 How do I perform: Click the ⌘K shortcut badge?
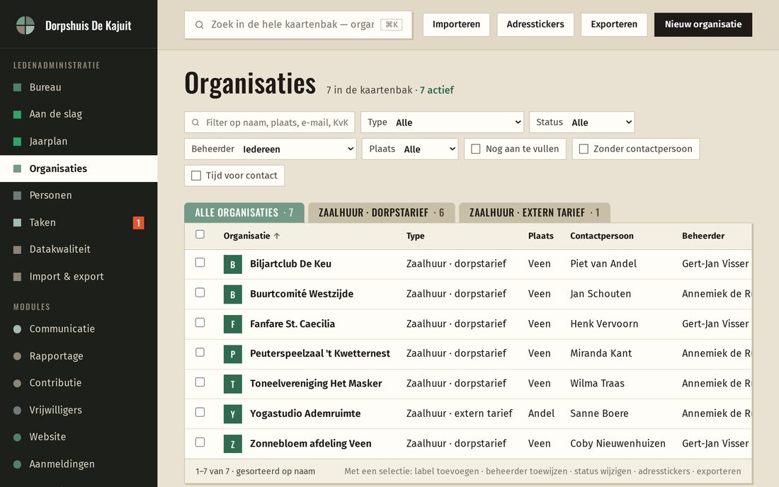[x=392, y=24]
